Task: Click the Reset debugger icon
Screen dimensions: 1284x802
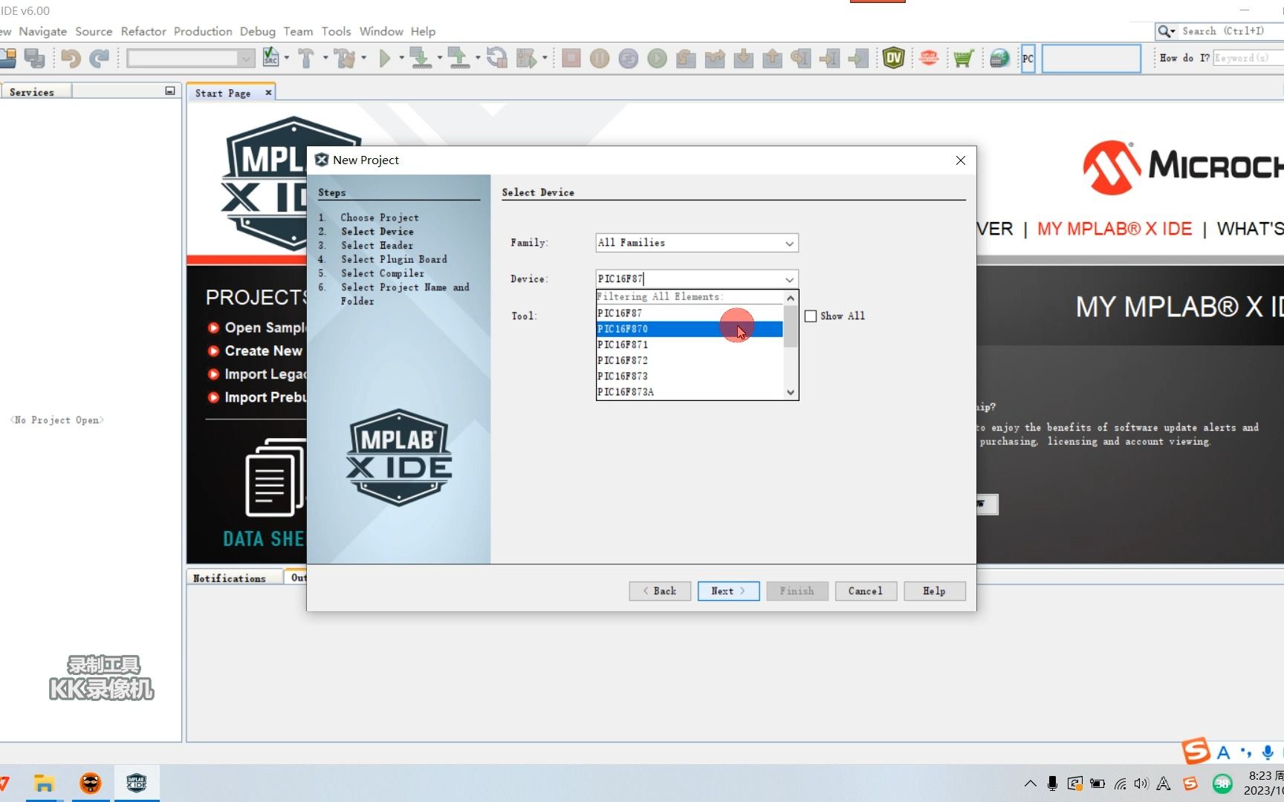Action: 629,58
